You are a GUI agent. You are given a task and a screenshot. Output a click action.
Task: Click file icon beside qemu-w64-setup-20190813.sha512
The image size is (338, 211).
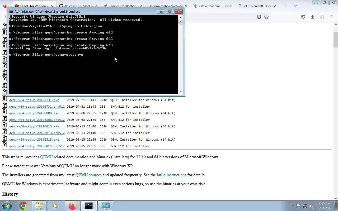[4, 131]
